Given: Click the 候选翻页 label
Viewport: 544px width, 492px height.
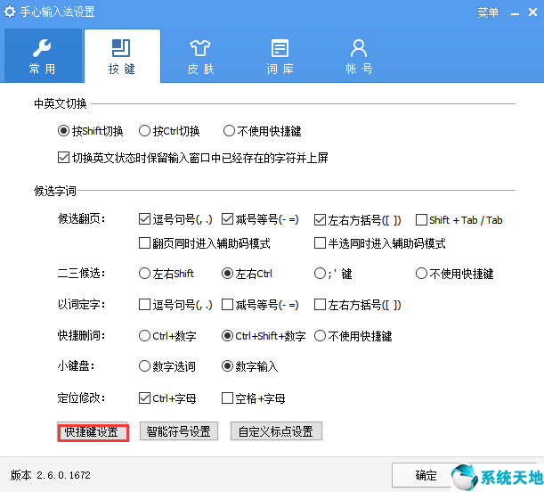Looking at the screenshot, I should (81, 218).
